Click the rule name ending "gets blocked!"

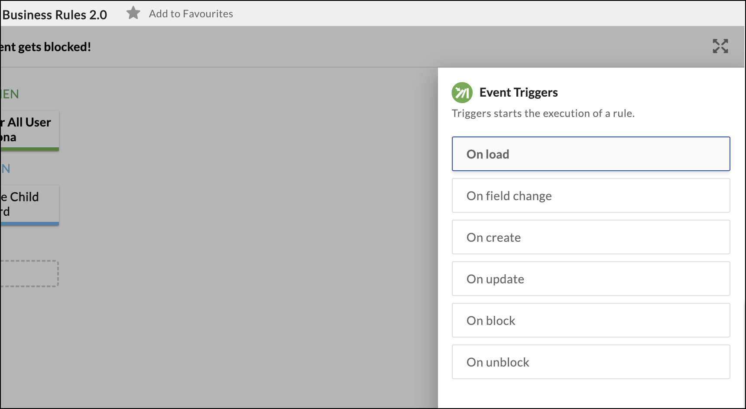(45, 47)
